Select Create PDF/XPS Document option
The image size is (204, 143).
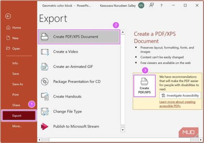click(x=79, y=37)
